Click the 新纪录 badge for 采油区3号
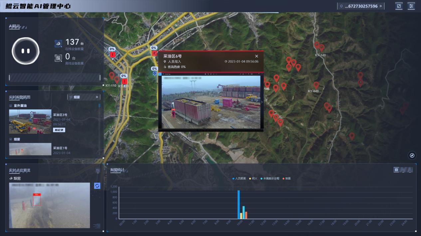 click(x=59, y=130)
